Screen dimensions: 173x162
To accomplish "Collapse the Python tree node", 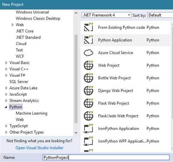I will [6, 107].
